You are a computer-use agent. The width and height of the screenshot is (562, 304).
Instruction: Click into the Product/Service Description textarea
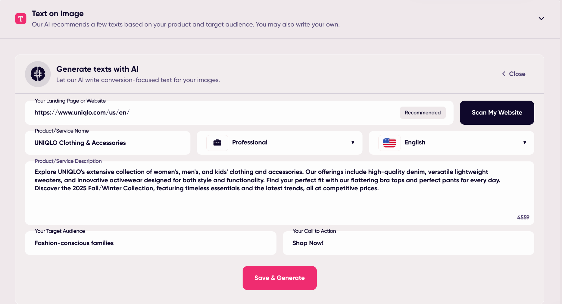tap(279, 200)
